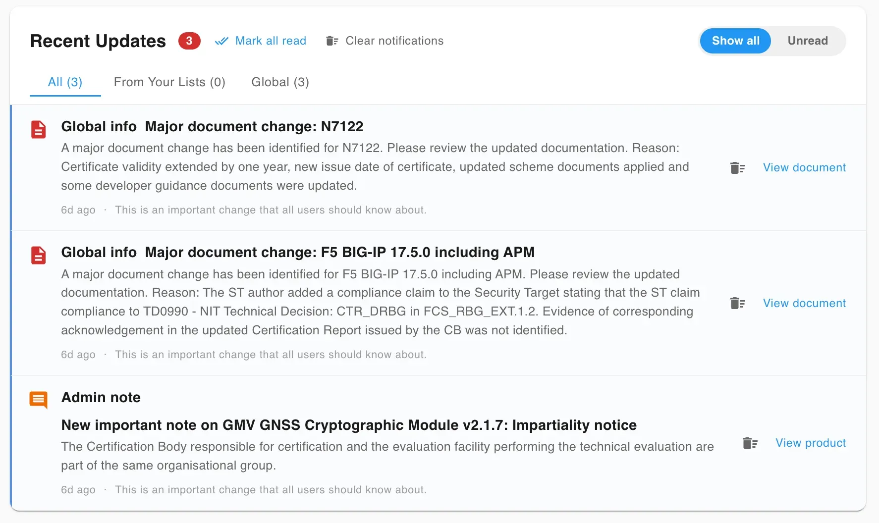Click the orange Admin note icon

38,400
